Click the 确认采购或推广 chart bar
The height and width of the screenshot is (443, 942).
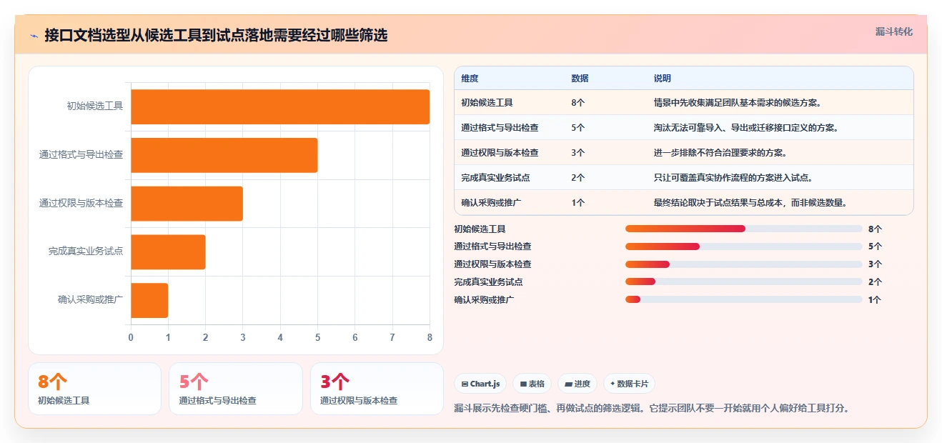pyautogui.click(x=149, y=300)
